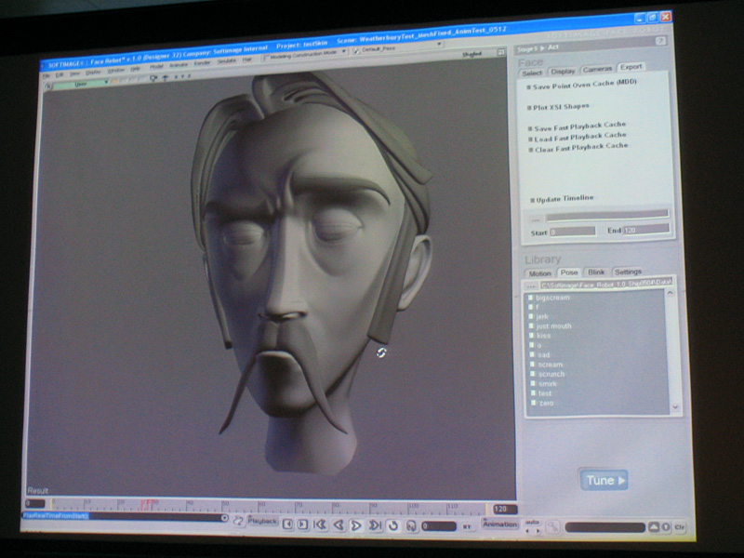Switch to the Blink tab

pyautogui.click(x=595, y=272)
